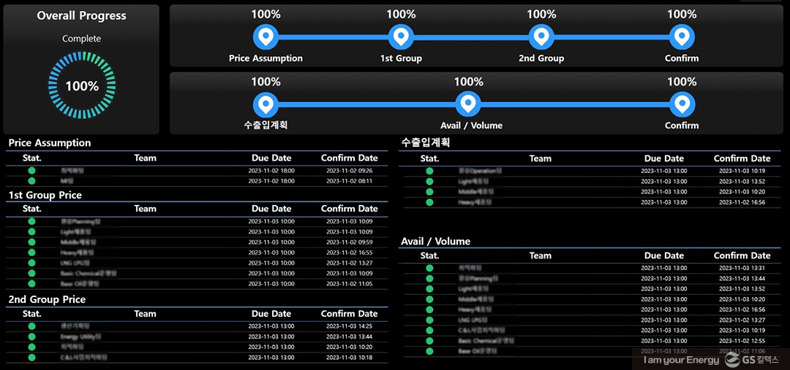The width and height of the screenshot is (790, 370).
Task: Click Confirm Date header in 수출입계획 table
Action: click(742, 158)
